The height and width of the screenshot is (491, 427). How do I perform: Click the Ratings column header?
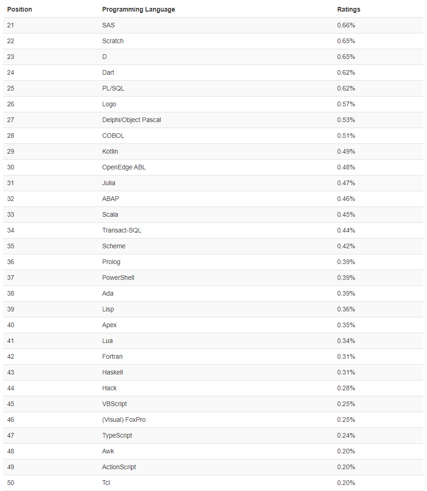pyautogui.click(x=349, y=9)
